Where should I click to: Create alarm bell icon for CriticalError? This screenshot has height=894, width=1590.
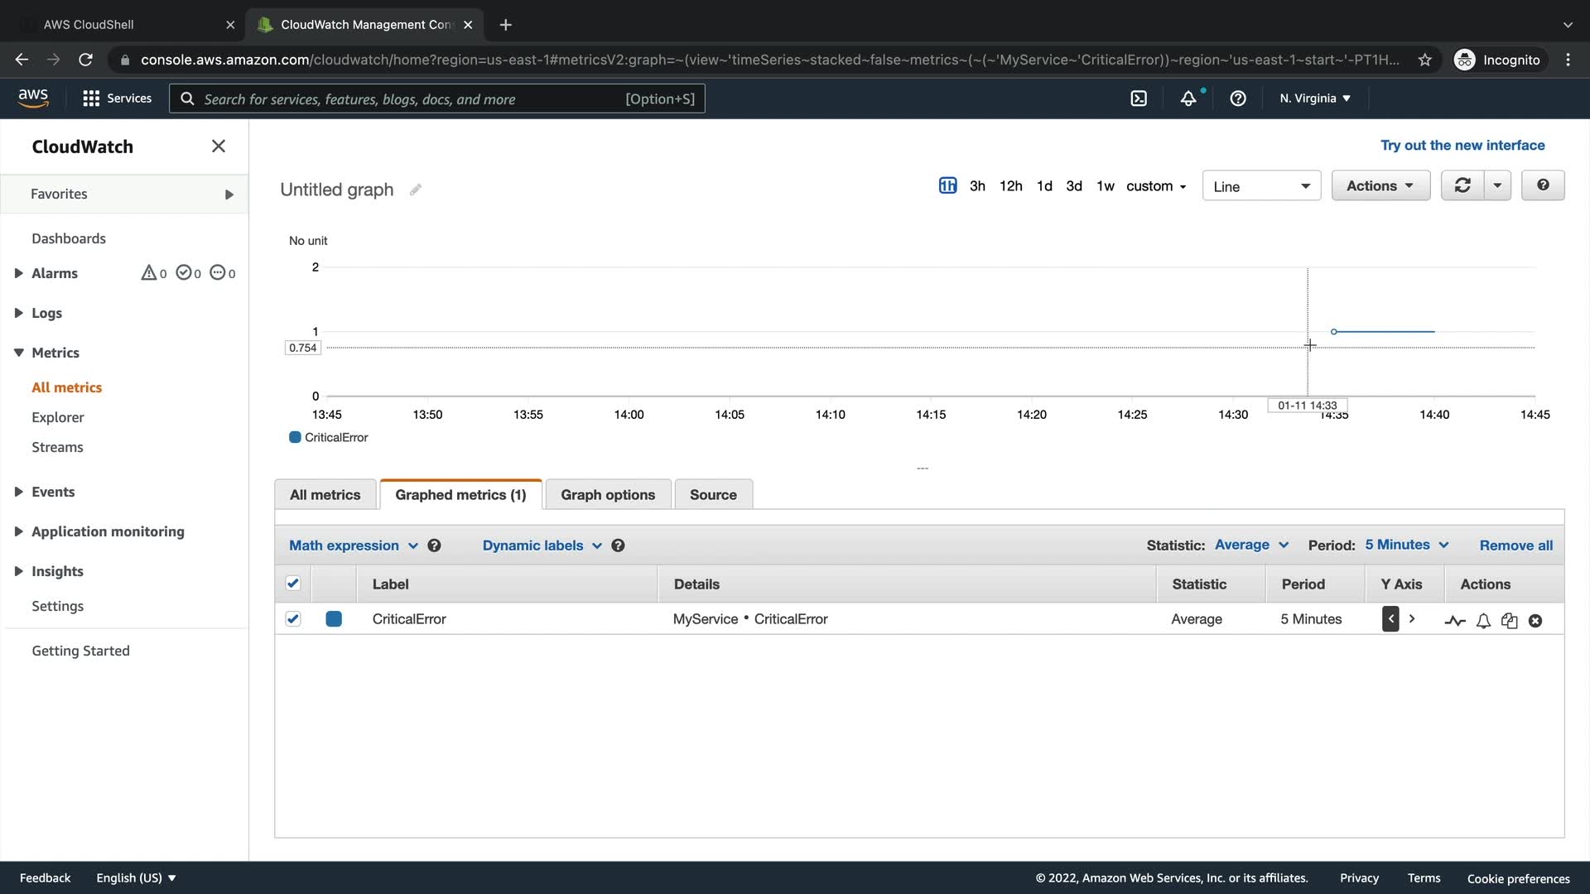pos(1483,620)
